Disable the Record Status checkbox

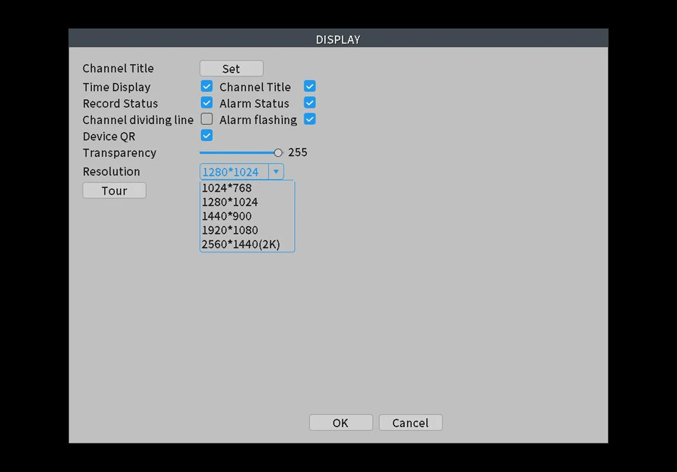(x=207, y=103)
